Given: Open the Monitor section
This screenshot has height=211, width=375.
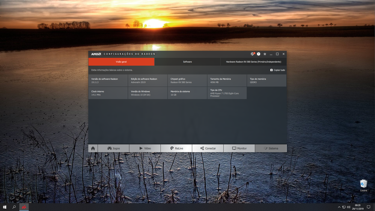Looking at the screenshot, I should (239, 148).
